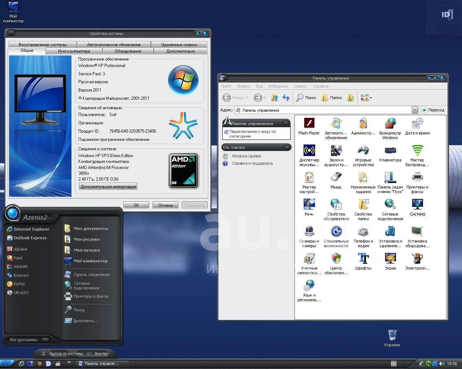462x369 pixels.
Task: Click the Панель управления taskbar button
Action: (x=101, y=364)
